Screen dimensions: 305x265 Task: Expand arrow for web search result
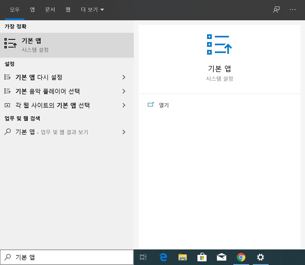click(x=124, y=132)
